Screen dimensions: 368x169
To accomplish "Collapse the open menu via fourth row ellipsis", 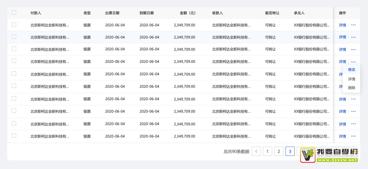I will [x=353, y=62].
